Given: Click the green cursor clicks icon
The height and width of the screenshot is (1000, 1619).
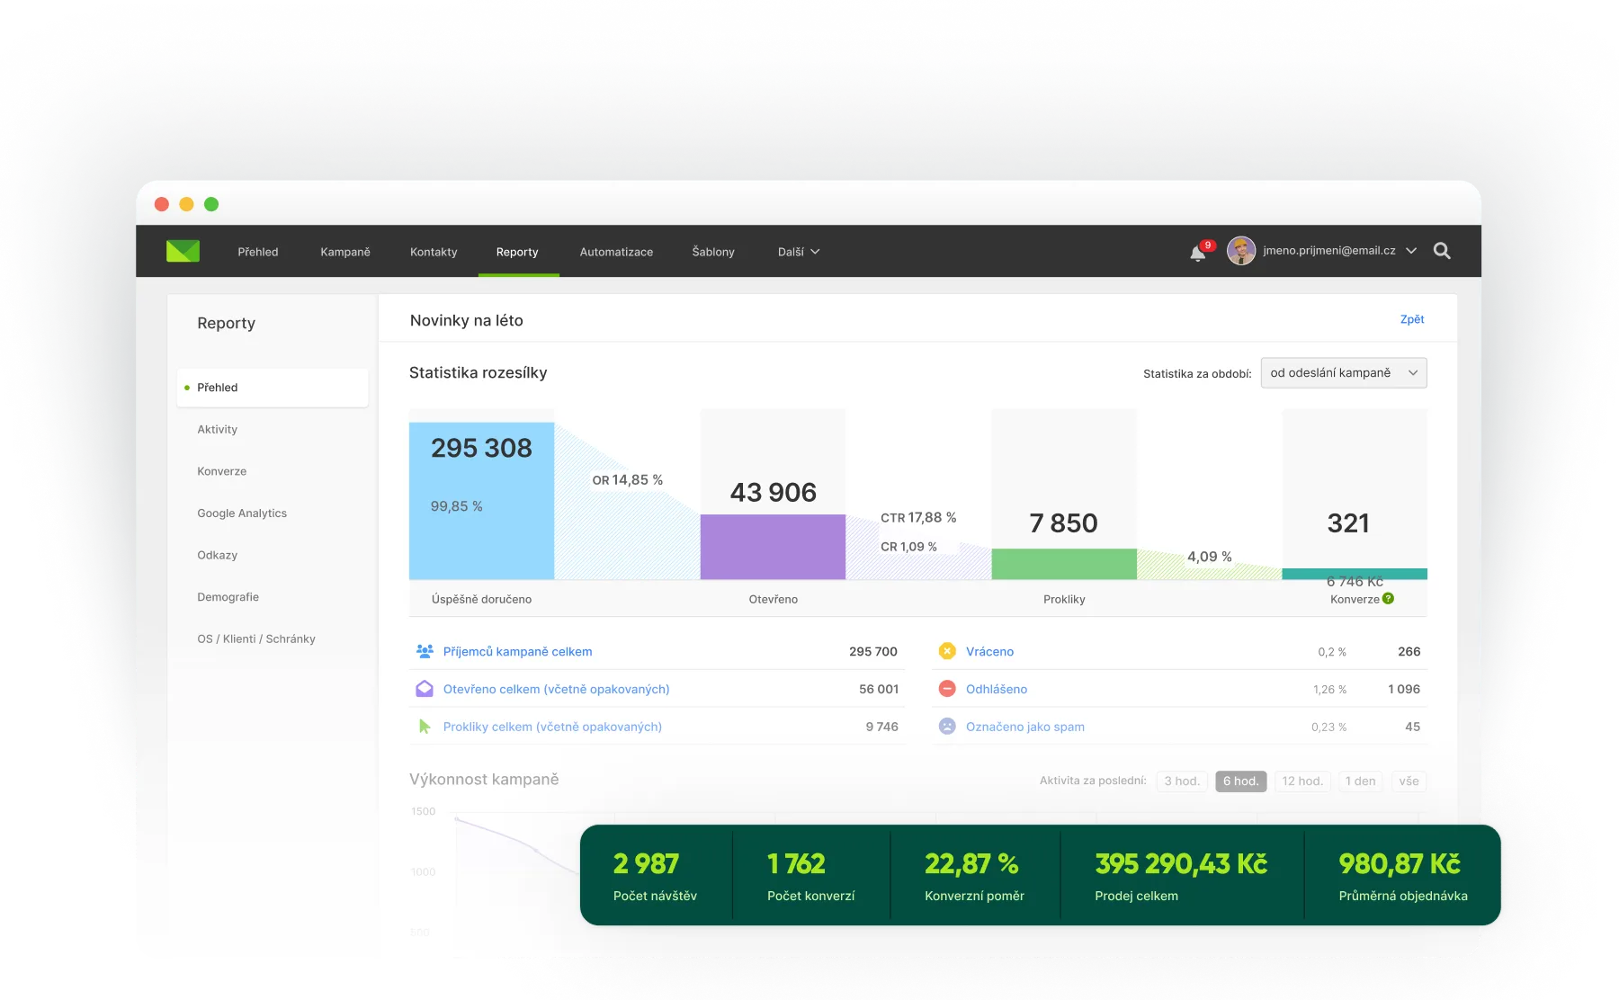Looking at the screenshot, I should point(425,727).
